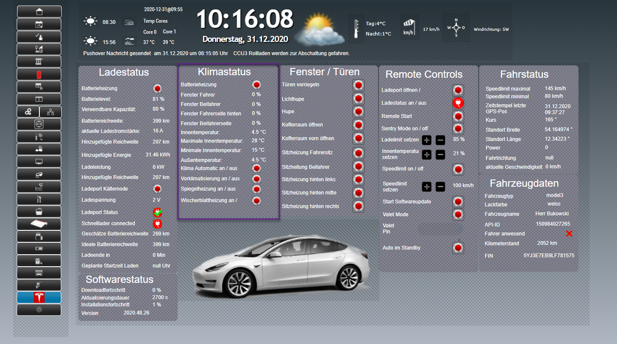Open the power socket sidebar page
Screen dimensions: 617x344
click(x=39, y=124)
